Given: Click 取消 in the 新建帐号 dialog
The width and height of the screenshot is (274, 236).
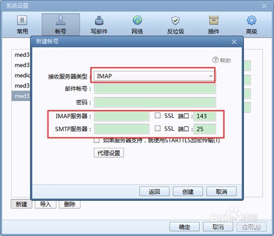Looking at the screenshot, I should point(222,191).
